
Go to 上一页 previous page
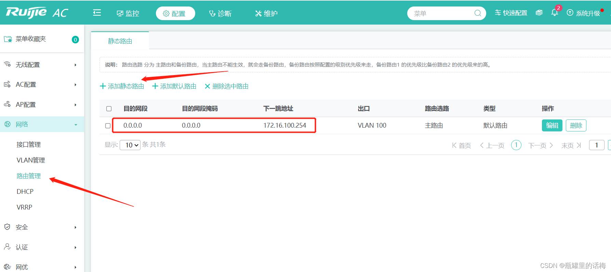click(492, 145)
